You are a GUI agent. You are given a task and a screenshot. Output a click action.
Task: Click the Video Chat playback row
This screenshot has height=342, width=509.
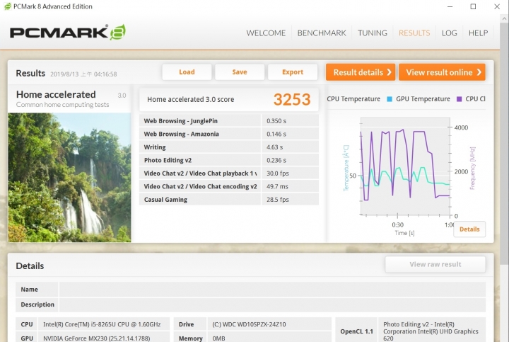(229, 173)
